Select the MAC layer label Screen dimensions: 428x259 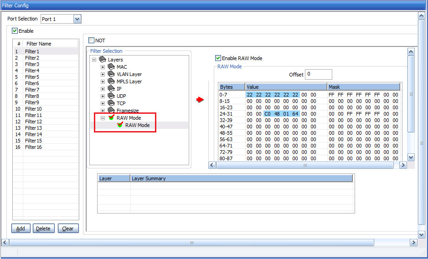(122, 67)
